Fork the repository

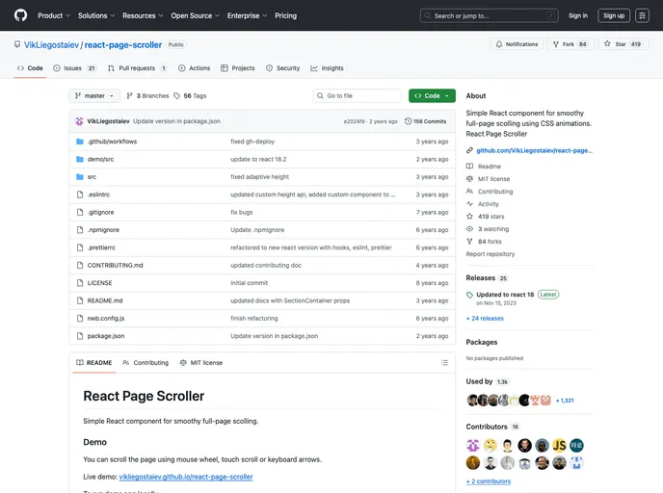point(570,44)
